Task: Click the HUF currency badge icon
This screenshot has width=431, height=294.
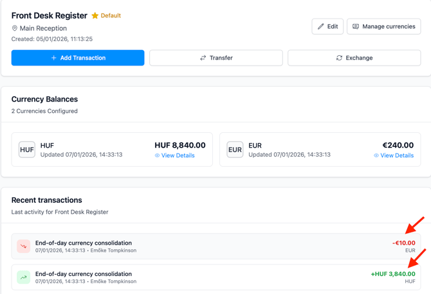Action: (x=27, y=150)
